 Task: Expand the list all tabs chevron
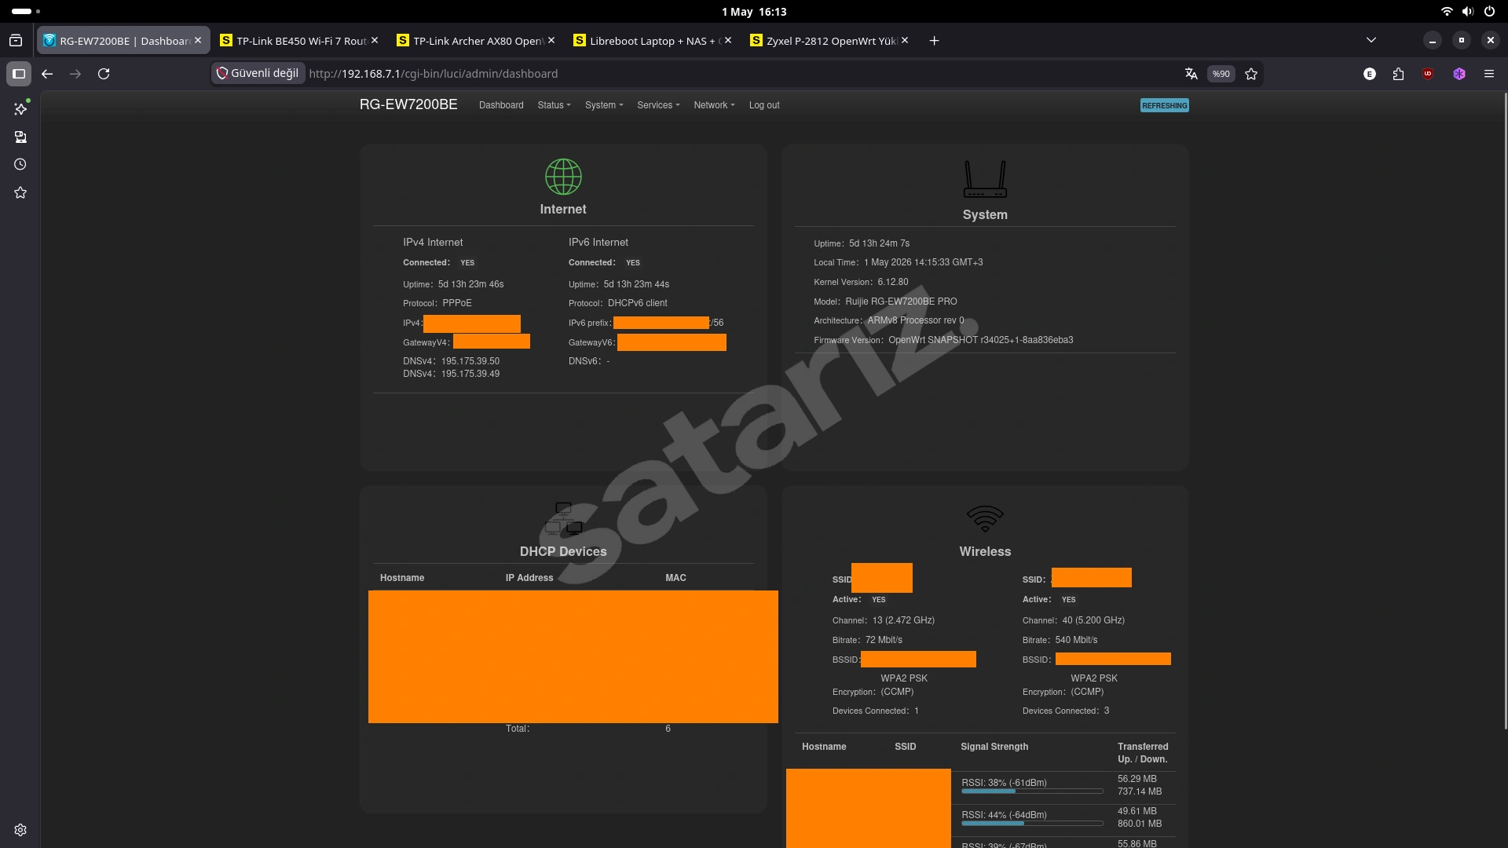[x=1371, y=41]
